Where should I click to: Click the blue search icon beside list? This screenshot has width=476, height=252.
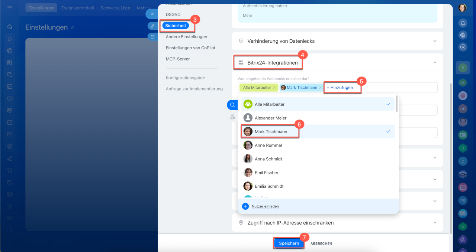click(x=232, y=105)
